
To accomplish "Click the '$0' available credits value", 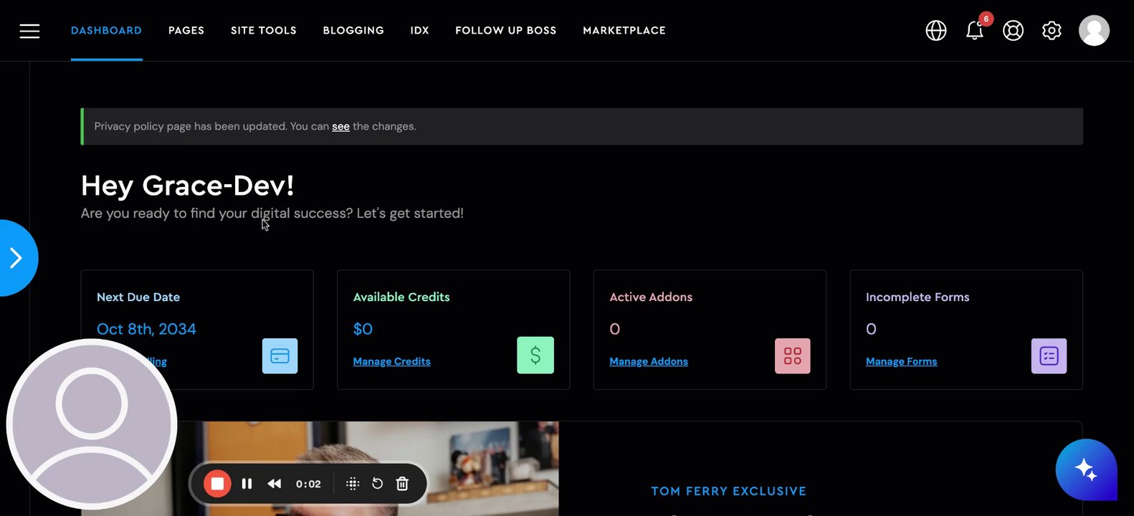I will tap(363, 329).
